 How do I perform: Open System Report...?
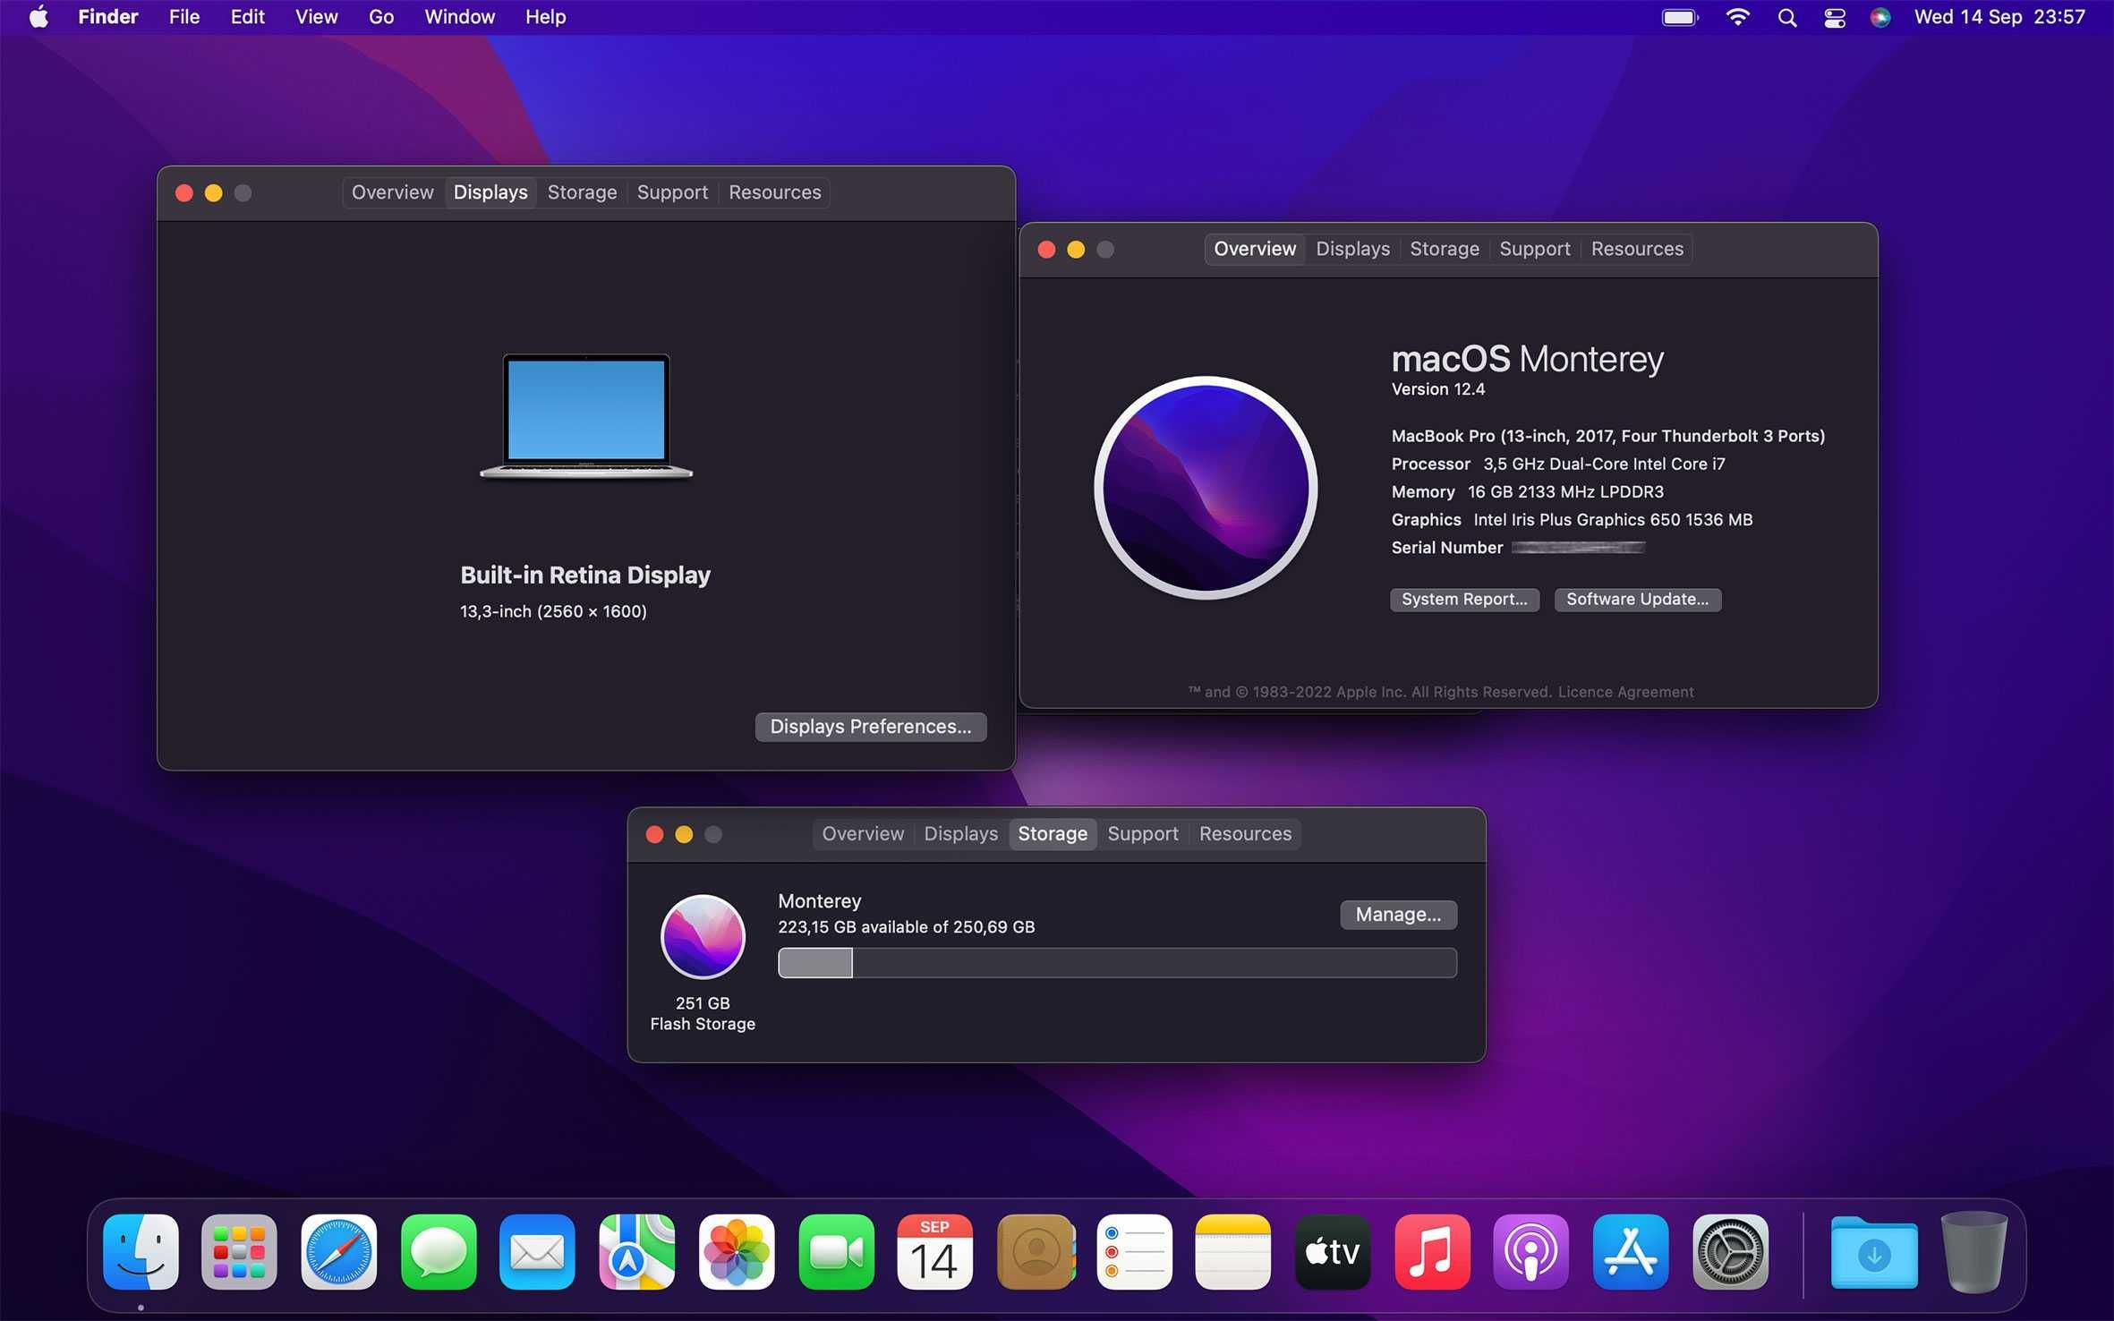pyautogui.click(x=1464, y=600)
